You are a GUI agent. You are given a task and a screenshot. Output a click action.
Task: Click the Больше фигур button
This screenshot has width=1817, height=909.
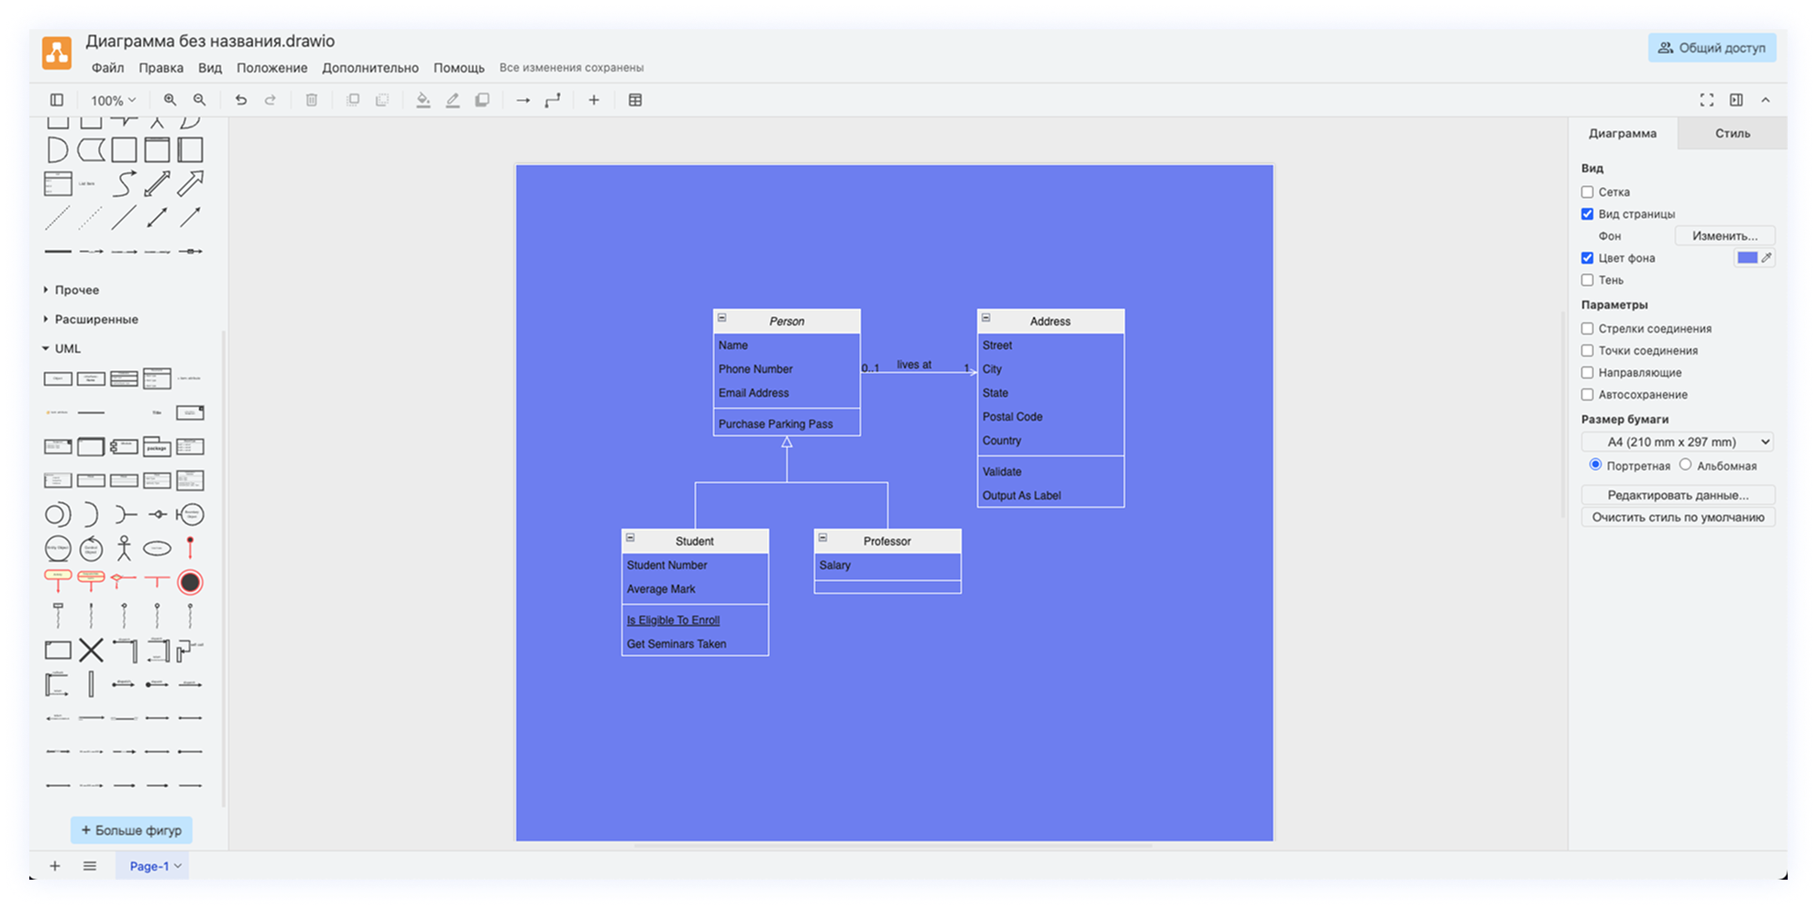click(131, 830)
